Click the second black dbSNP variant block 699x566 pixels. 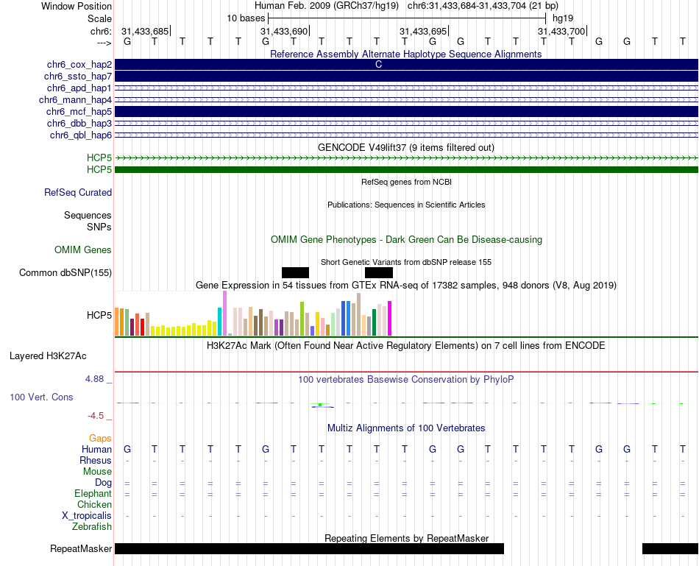click(378, 272)
